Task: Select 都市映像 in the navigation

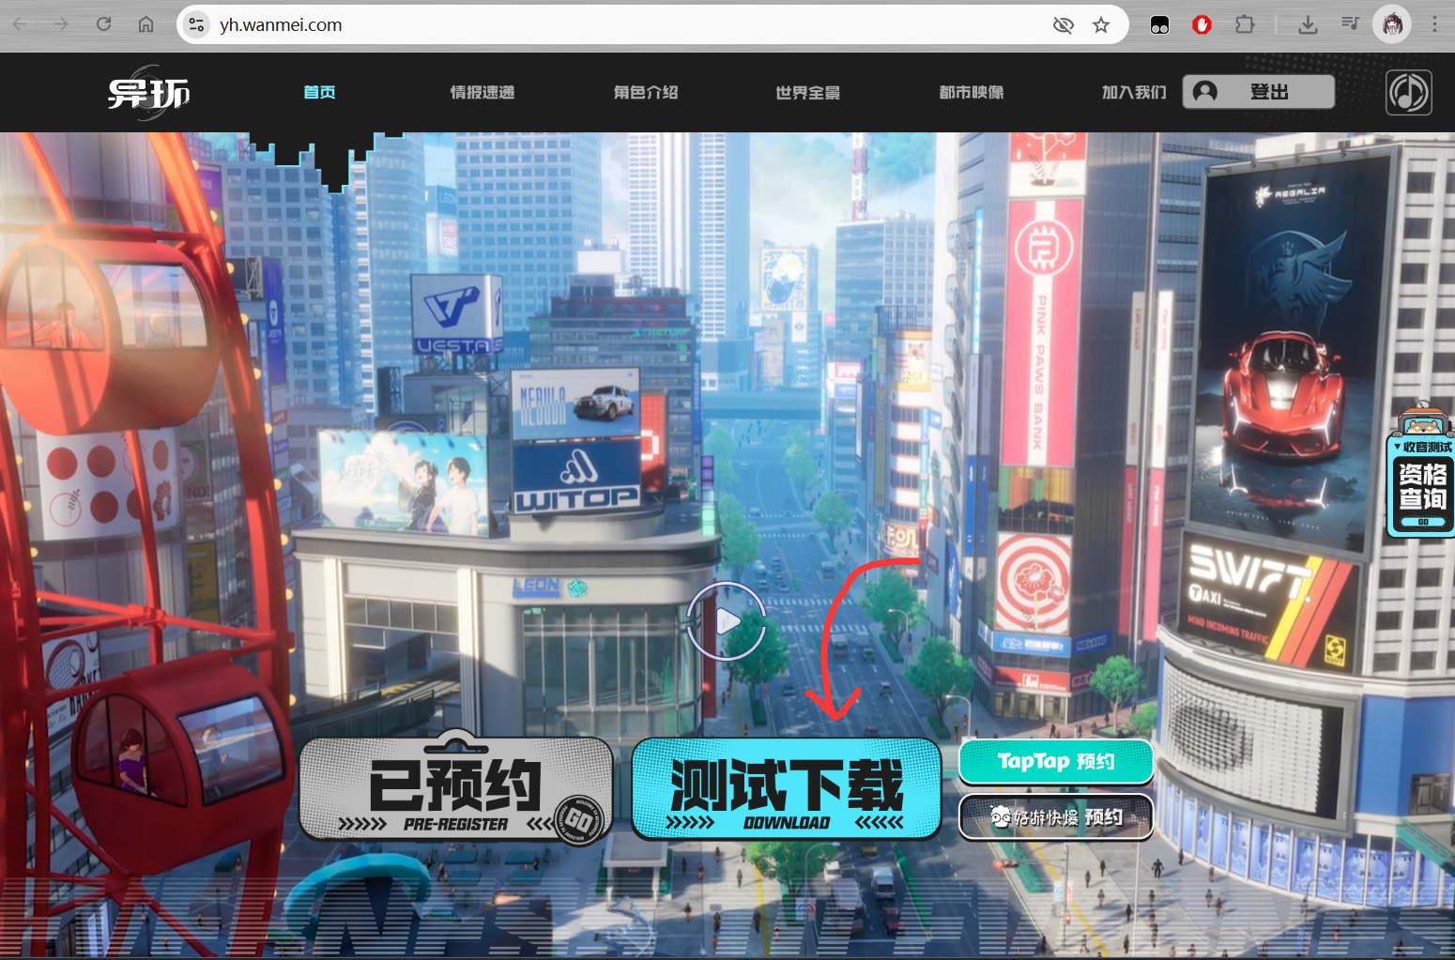Action: pos(971,92)
